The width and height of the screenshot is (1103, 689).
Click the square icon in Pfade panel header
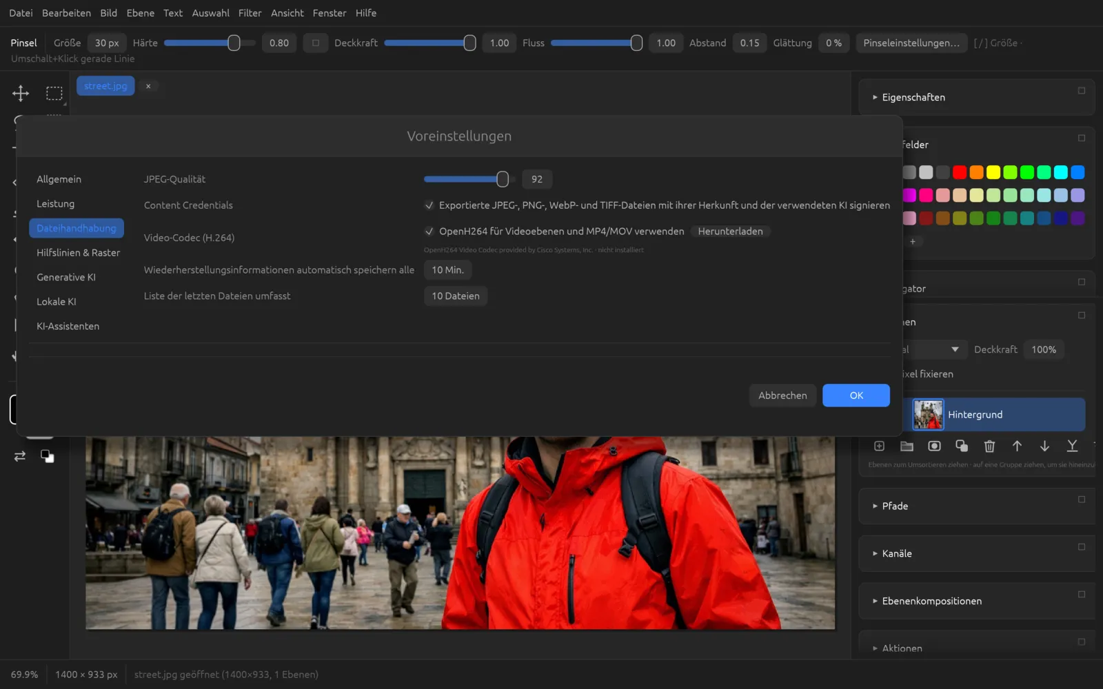[1082, 500]
